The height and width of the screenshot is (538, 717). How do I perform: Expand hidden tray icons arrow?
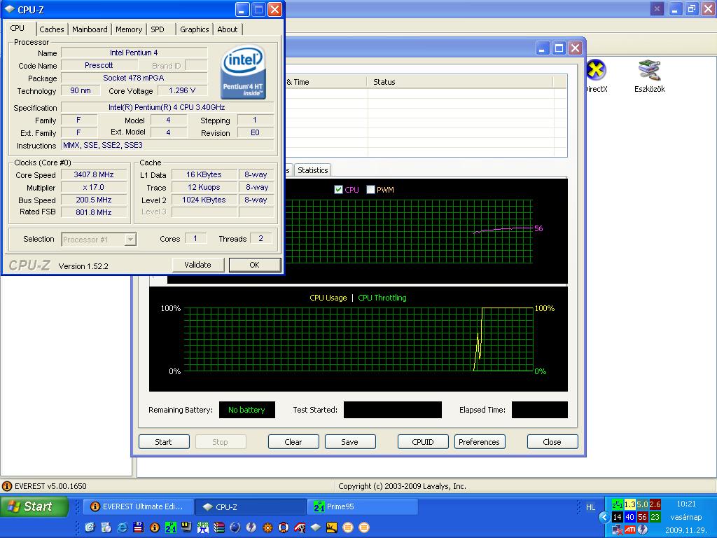[x=604, y=517]
